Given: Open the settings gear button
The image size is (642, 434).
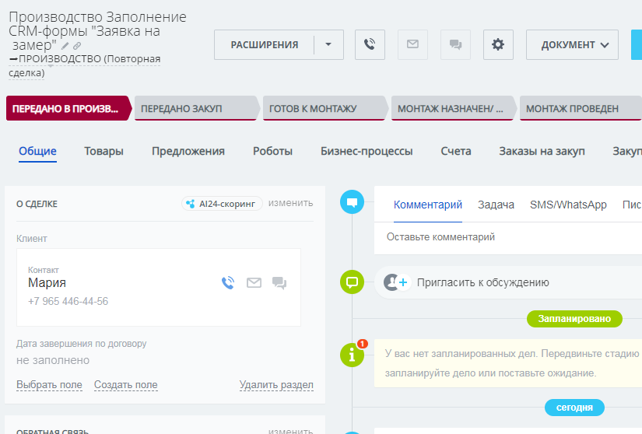Looking at the screenshot, I should [498, 44].
